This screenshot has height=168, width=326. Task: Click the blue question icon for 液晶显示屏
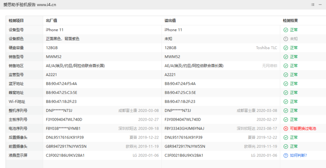286,155
